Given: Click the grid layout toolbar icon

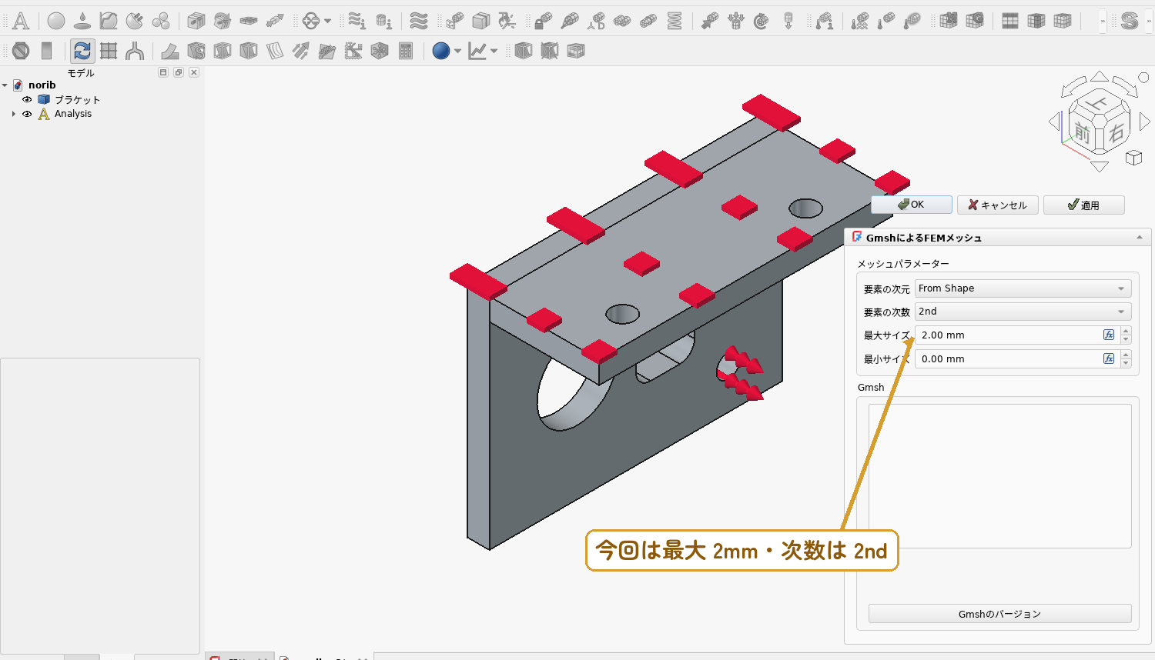Looking at the screenshot, I should tap(109, 51).
